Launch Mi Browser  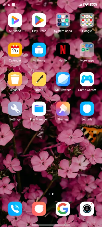click(x=63, y=79)
